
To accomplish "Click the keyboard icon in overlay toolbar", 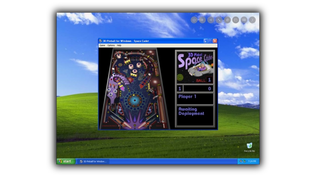I will [244, 20].
